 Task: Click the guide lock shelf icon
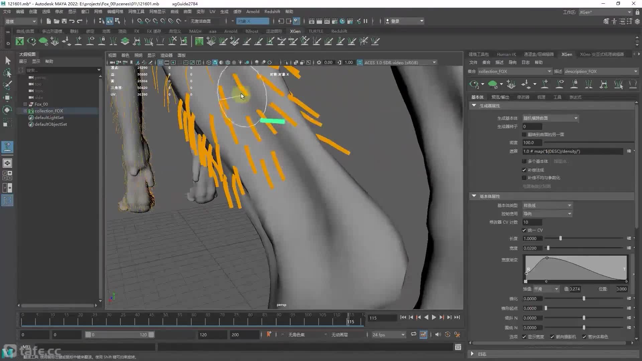(x=102, y=41)
